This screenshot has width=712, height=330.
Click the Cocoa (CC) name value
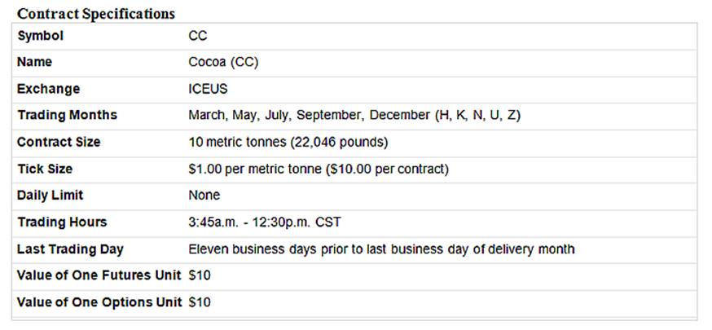point(223,62)
